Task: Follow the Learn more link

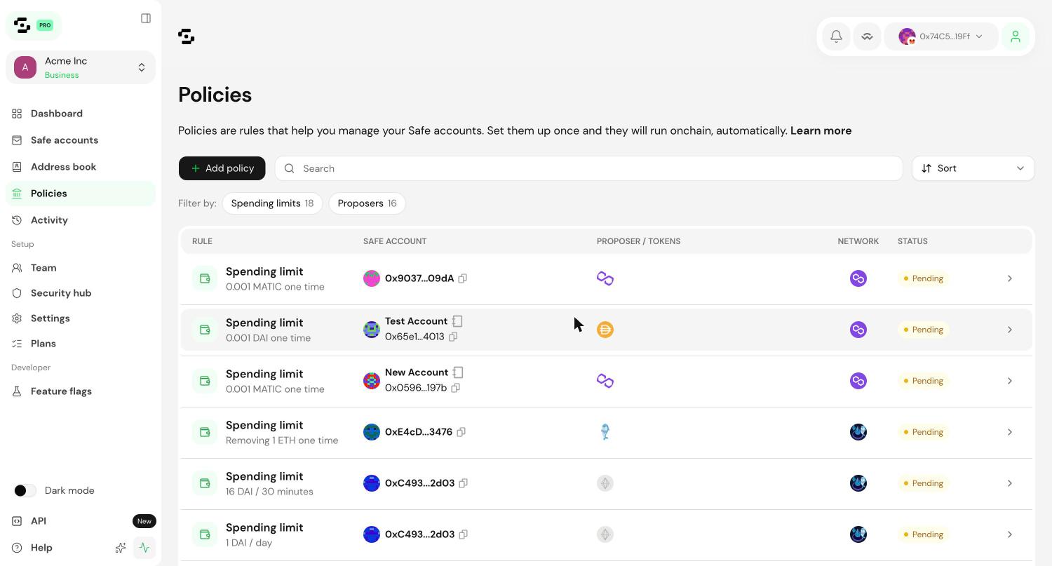Action: pos(821,131)
